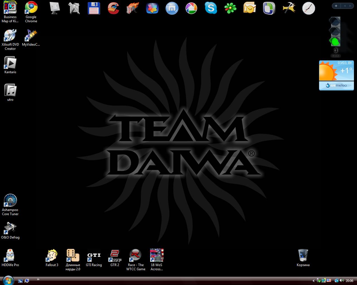Click the blue floppy disk icon

[94, 8]
